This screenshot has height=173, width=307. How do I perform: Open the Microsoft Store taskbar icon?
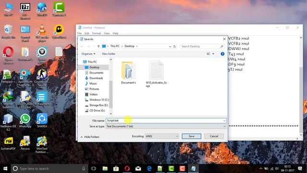[116, 169]
